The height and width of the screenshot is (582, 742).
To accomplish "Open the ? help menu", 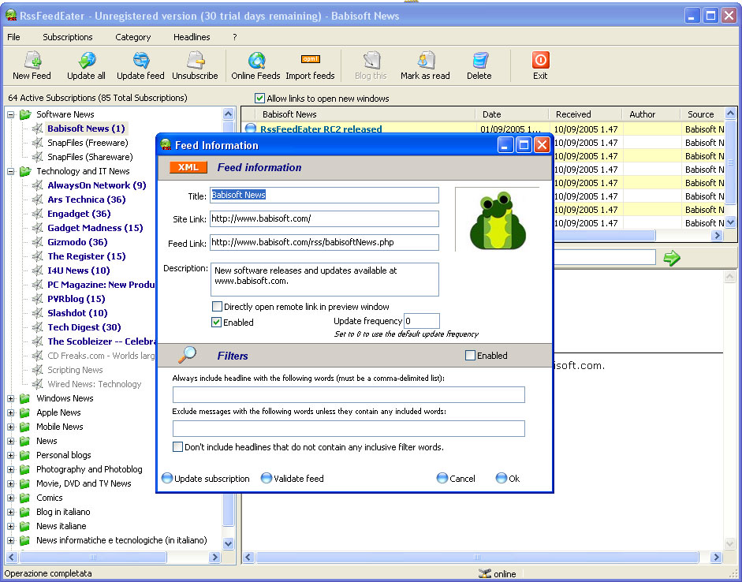I will tap(235, 37).
